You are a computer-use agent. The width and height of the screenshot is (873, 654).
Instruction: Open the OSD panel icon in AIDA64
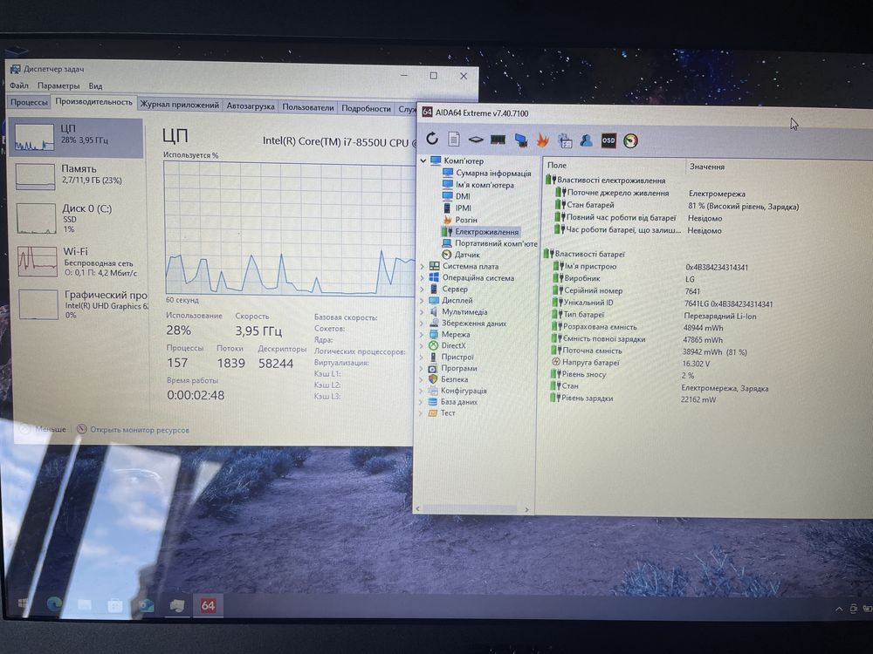[x=608, y=140]
